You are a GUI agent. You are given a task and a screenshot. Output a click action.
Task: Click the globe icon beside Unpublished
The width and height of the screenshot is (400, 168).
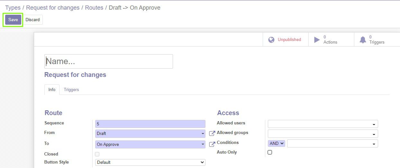tap(271, 40)
